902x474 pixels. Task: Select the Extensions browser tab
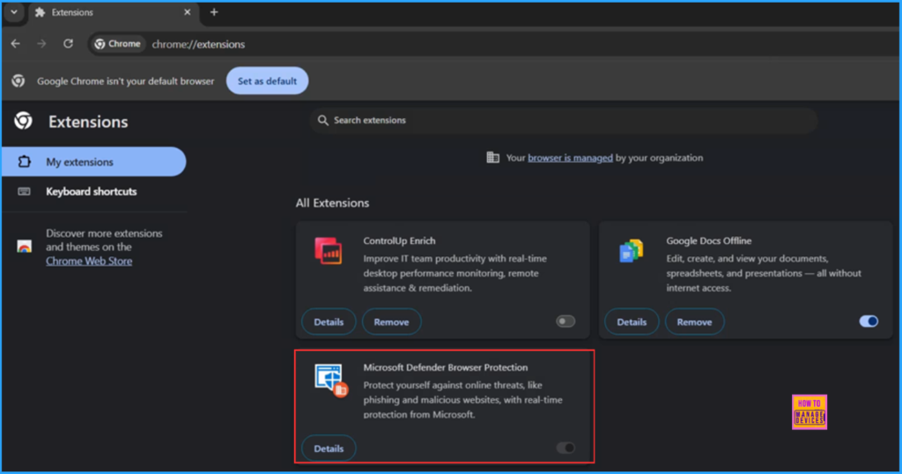tap(113, 12)
